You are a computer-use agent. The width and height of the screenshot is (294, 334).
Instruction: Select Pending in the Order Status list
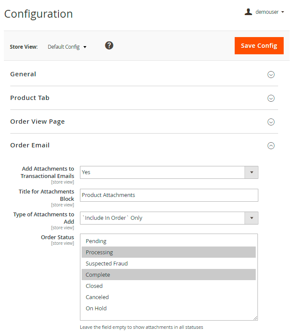(96, 241)
